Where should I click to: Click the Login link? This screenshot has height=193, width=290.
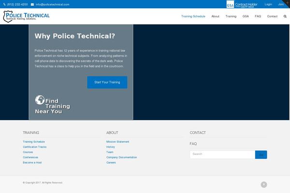(x=268, y=4)
